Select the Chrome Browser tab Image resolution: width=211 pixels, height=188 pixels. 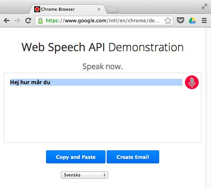point(67,9)
